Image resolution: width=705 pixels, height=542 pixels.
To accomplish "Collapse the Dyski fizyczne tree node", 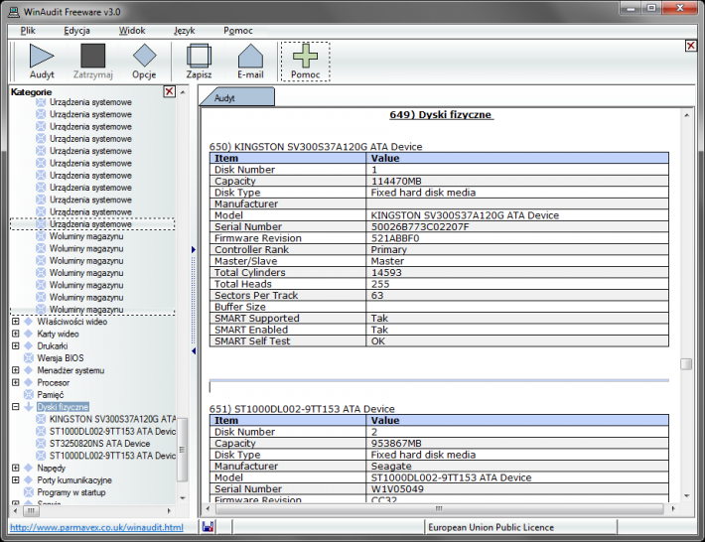I will point(15,406).
